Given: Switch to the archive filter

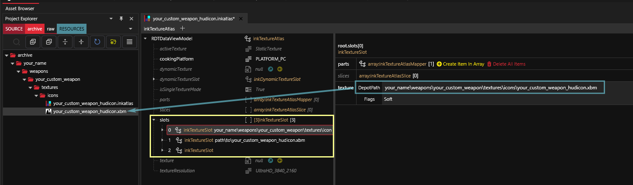Looking at the screenshot, I should [x=34, y=29].
